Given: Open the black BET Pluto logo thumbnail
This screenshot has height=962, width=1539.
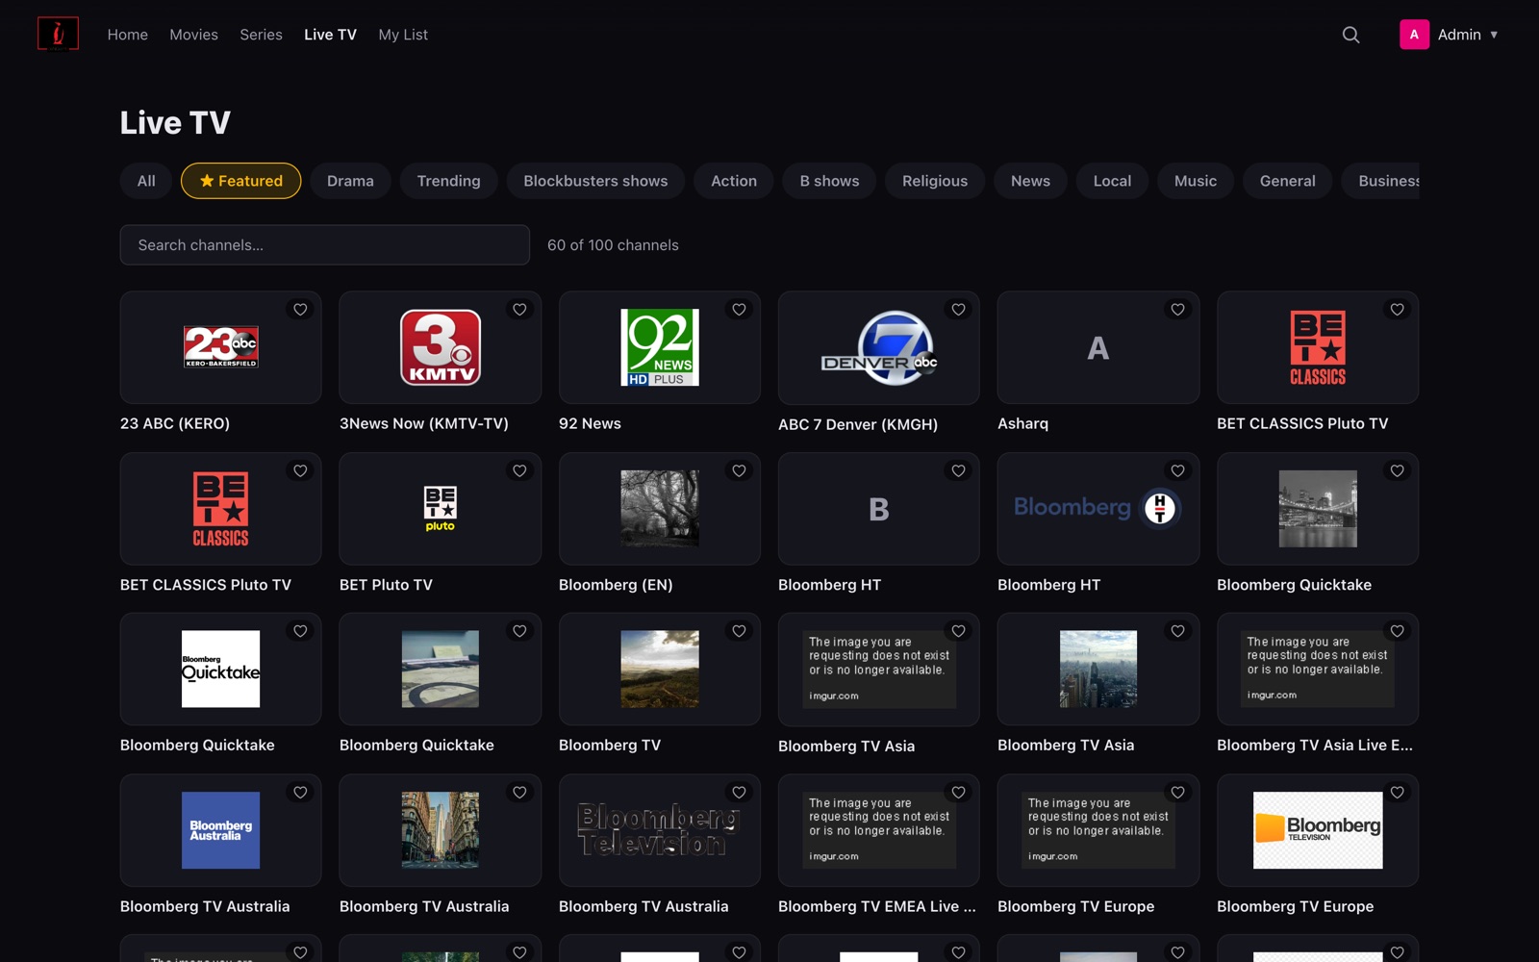Looking at the screenshot, I should 441,509.
